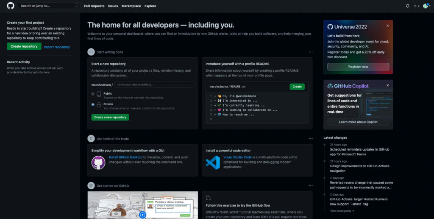
Task: Follow the View changelog link
Action: pos(342,211)
